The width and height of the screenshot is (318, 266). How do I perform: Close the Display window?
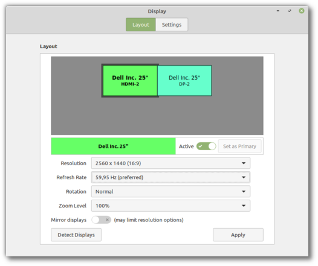pos(302,11)
